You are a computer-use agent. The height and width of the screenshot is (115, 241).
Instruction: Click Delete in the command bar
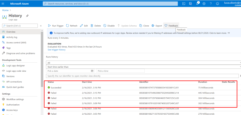point(96,26)
